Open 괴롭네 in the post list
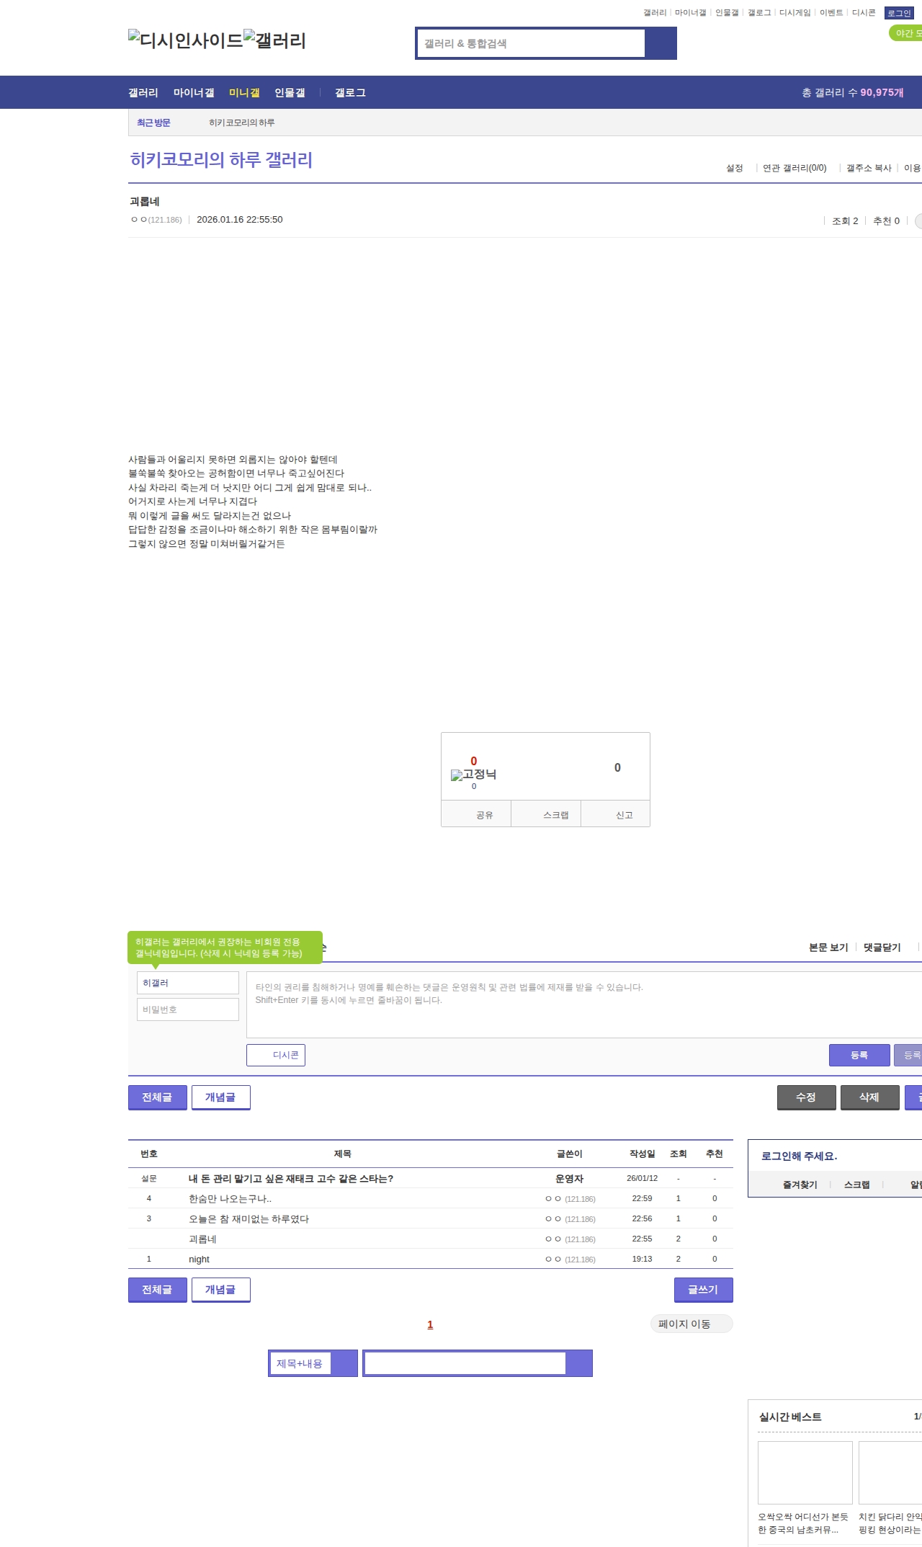922x1547 pixels. click(x=202, y=1239)
